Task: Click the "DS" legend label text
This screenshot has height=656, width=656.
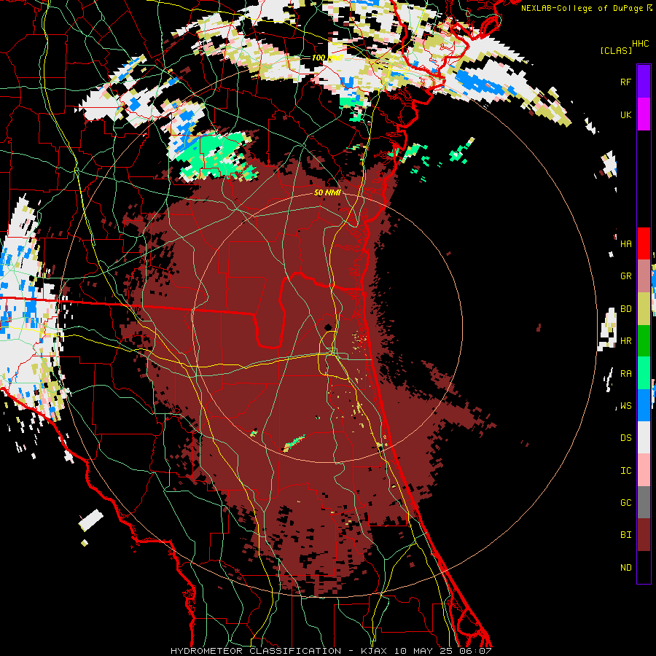Action: [x=625, y=438]
